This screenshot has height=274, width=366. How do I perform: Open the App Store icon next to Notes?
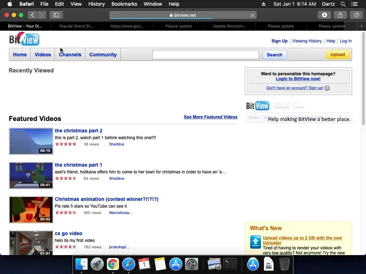click(175, 264)
